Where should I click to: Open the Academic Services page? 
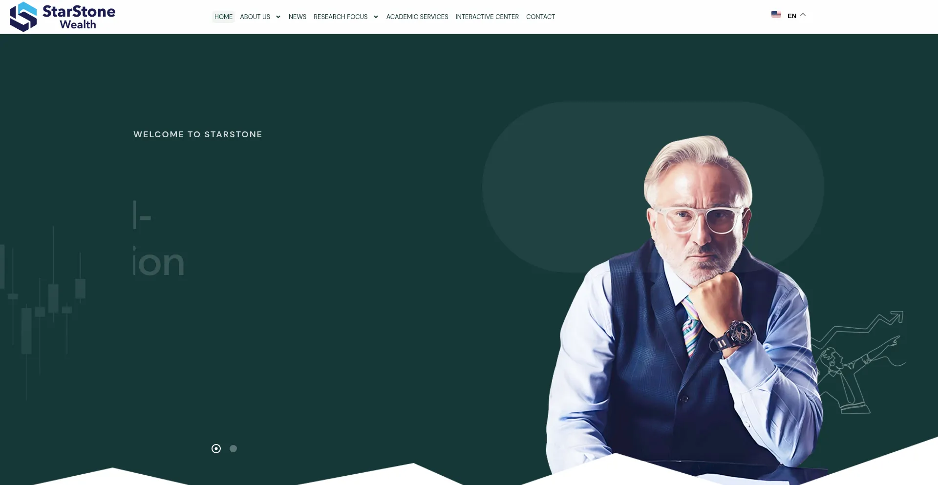pos(417,17)
